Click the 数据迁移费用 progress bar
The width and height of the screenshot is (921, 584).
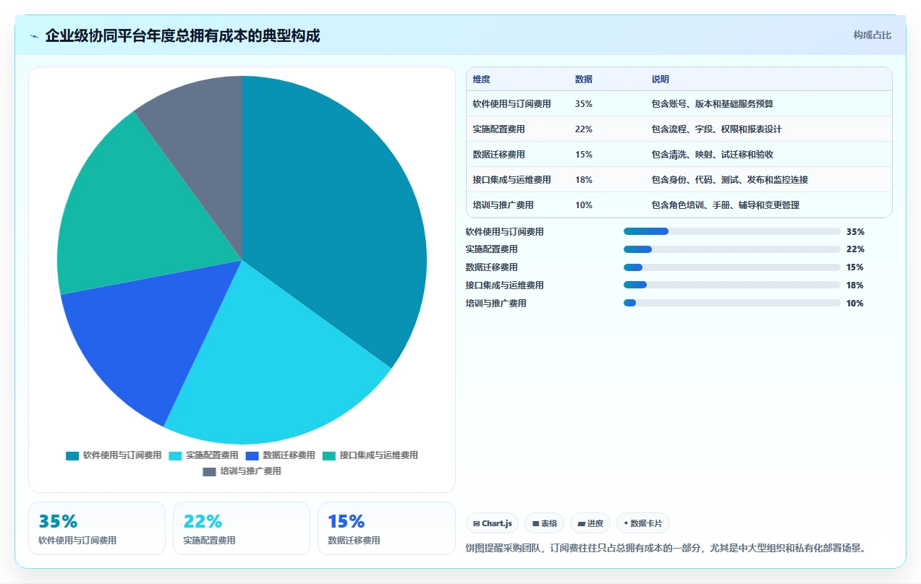click(732, 267)
